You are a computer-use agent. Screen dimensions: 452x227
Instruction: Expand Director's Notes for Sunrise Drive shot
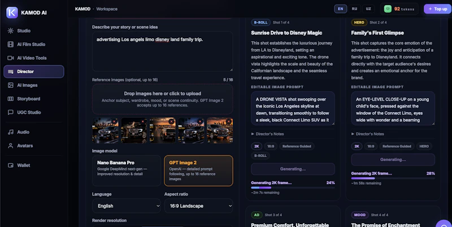(267, 134)
